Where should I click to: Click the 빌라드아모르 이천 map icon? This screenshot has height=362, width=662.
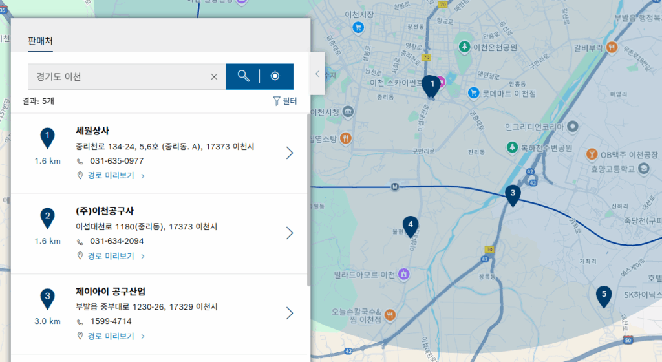[403, 274]
